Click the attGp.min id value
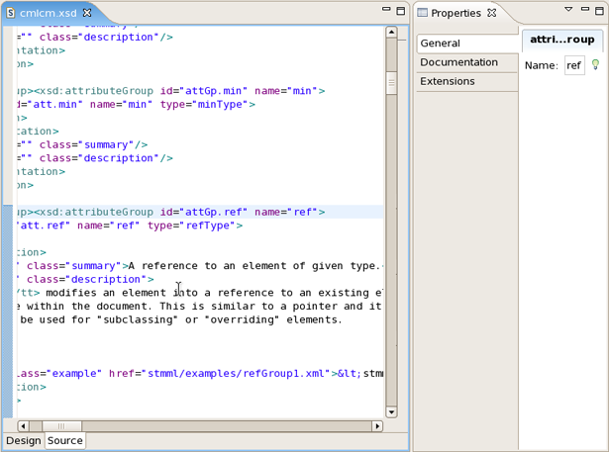609x452 pixels. coord(216,91)
